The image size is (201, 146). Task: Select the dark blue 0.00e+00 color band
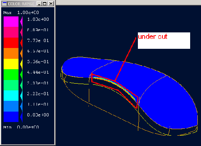(x=11, y=117)
